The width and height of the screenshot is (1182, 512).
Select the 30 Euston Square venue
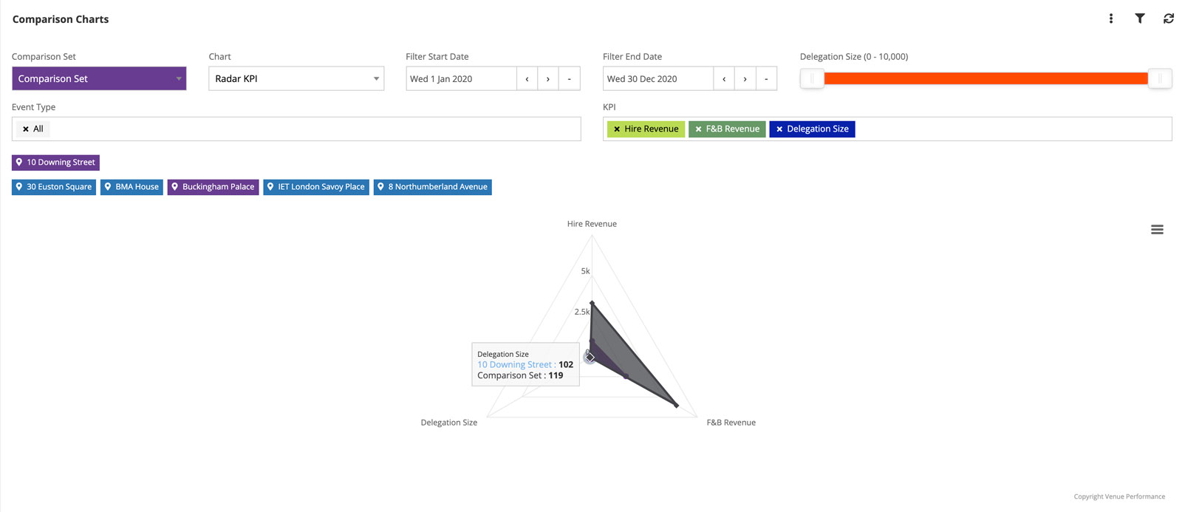(x=54, y=187)
